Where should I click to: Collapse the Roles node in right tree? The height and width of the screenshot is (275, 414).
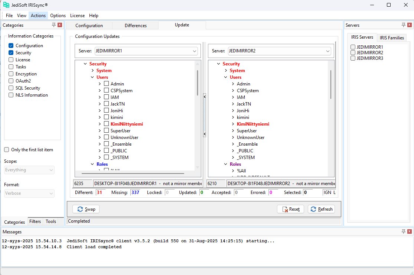tap(226, 164)
